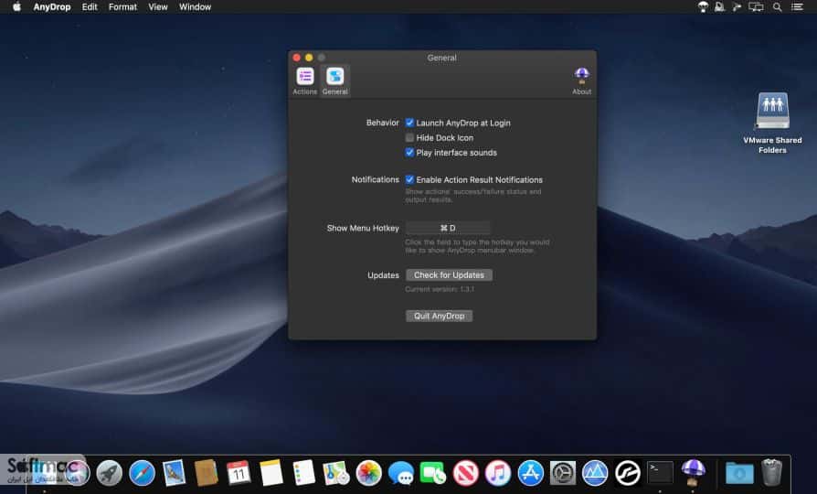Viewport: 817px width, 494px height.
Task: Open Notification Center list icon in menu bar
Action: 797,6
